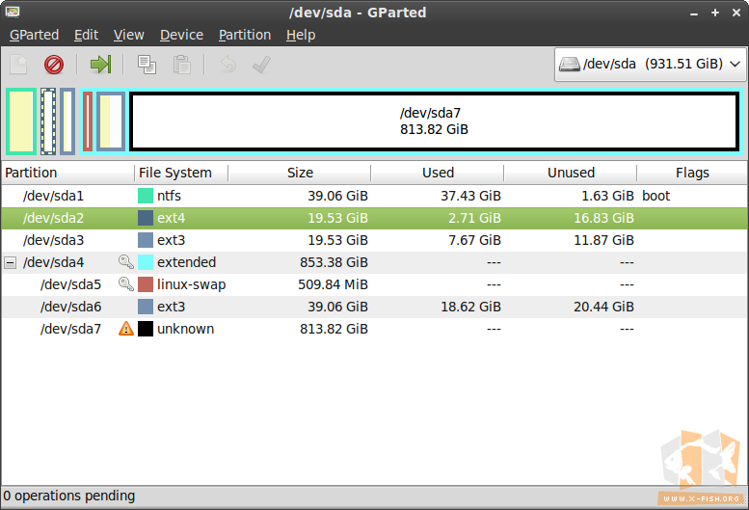Click the New partition toolbar icon
Viewport: 749px width, 510px height.
pos(18,65)
